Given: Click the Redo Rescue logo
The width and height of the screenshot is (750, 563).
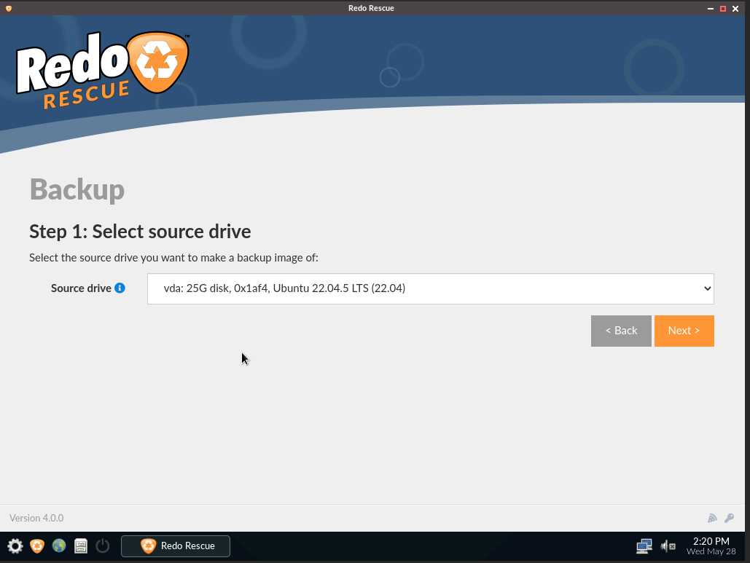Looking at the screenshot, I should click(x=103, y=70).
